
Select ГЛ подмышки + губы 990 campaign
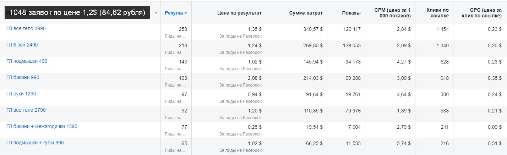click(x=35, y=143)
